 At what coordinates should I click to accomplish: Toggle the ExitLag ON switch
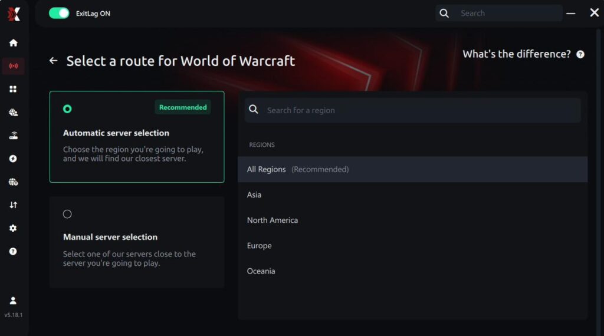click(x=59, y=13)
